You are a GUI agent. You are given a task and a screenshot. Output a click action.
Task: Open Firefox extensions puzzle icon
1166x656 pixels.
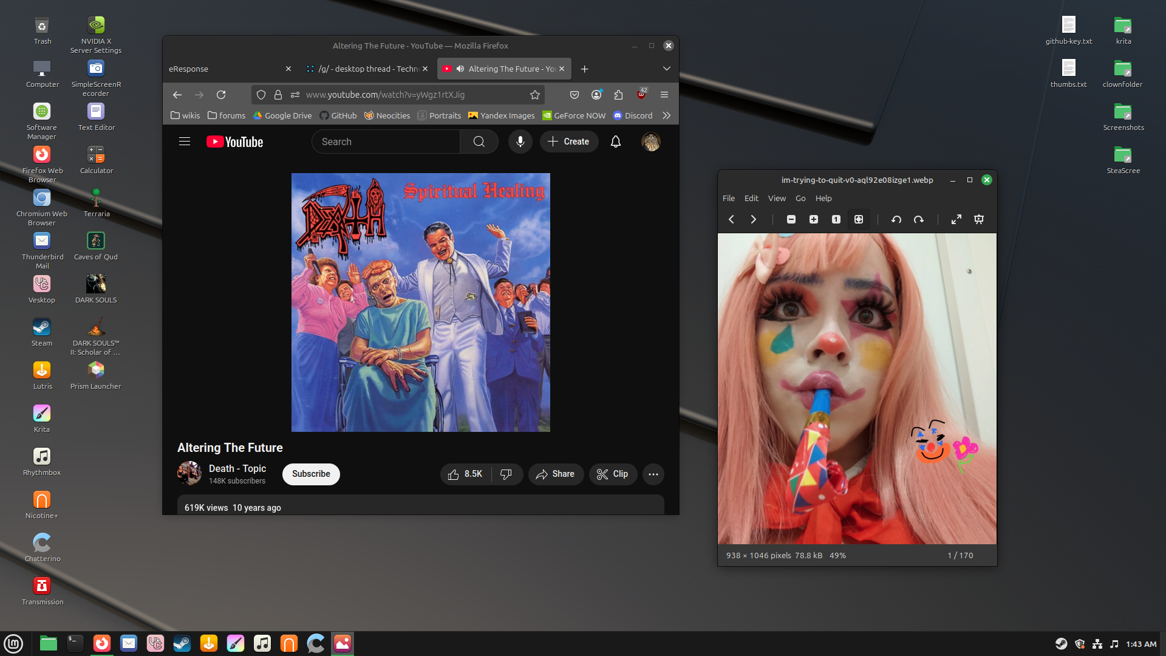(x=619, y=95)
